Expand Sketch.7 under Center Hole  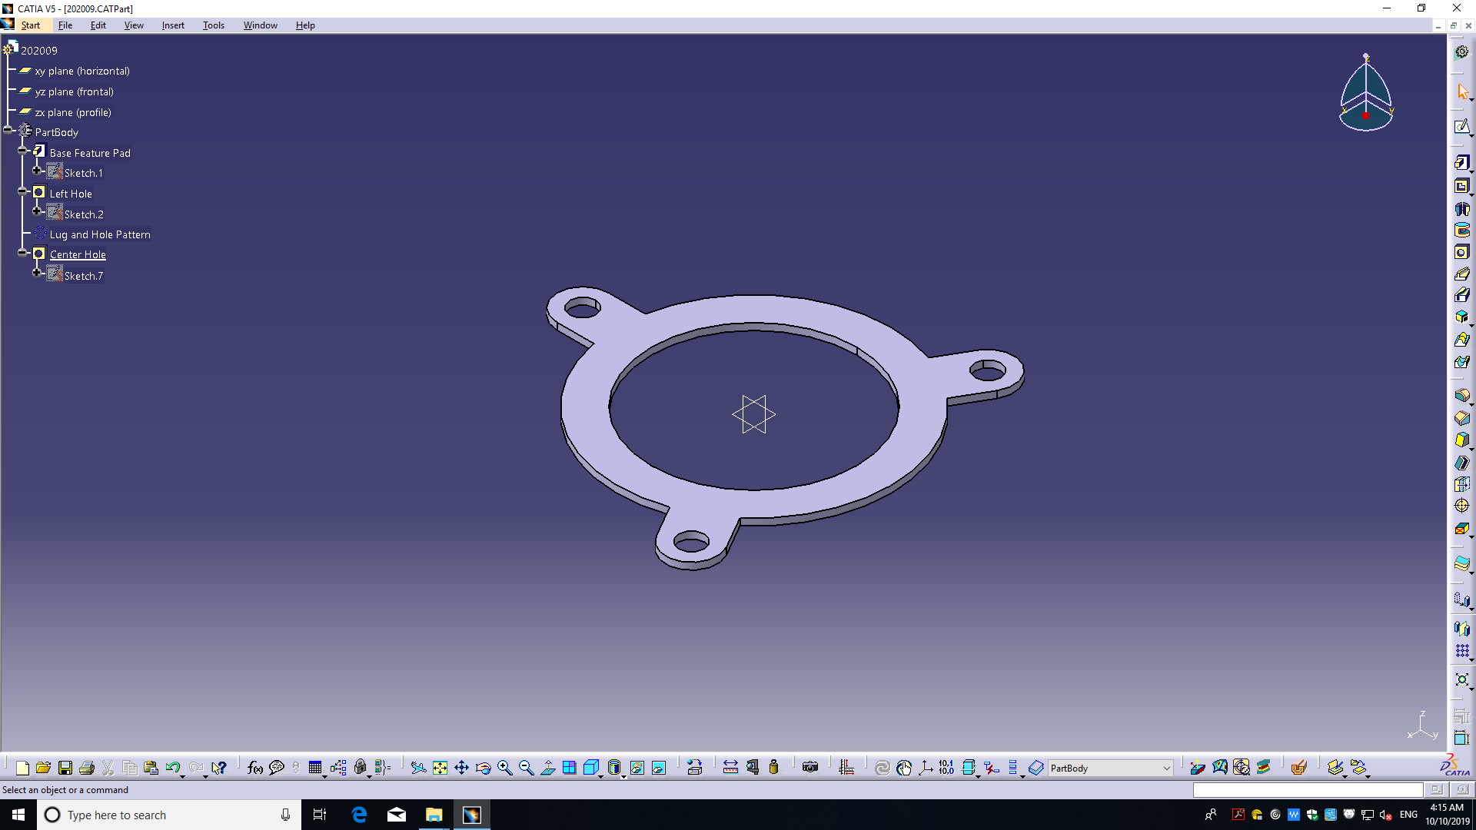[x=37, y=273]
